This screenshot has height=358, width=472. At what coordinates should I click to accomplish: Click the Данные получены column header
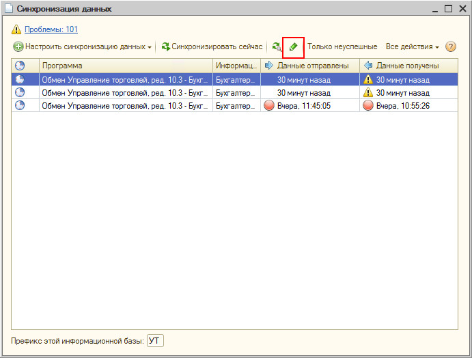click(408, 66)
